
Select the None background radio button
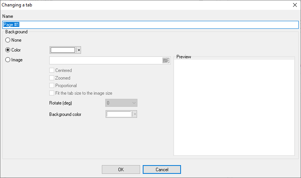[x=8, y=40]
